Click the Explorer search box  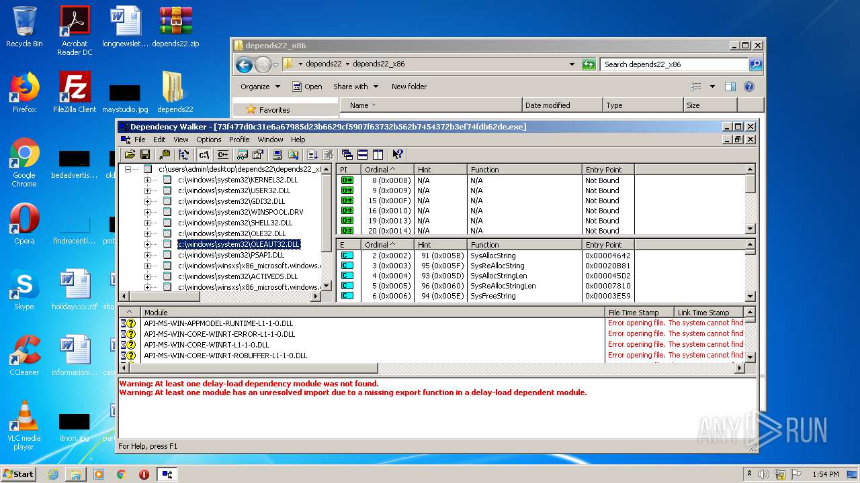point(674,64)
